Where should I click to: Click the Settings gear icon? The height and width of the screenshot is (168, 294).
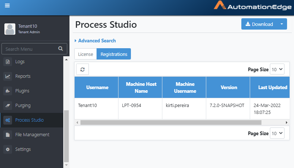(x=8, y=149)
